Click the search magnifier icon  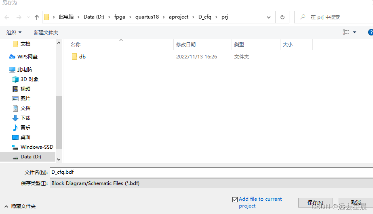point(303,17)
